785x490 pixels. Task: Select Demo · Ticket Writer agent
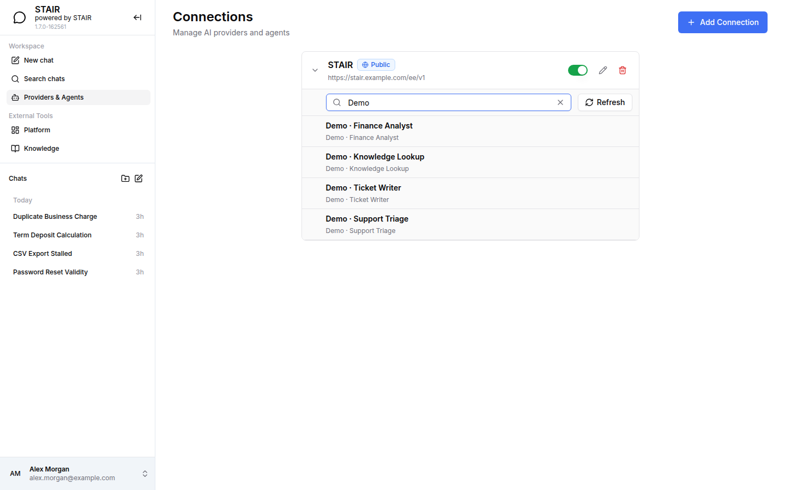click(470, 193)
